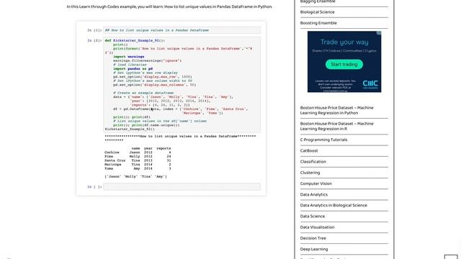Open the Clustering category link
The height and width of the screenshot is (259, 461).
click(x=310, y=173)
